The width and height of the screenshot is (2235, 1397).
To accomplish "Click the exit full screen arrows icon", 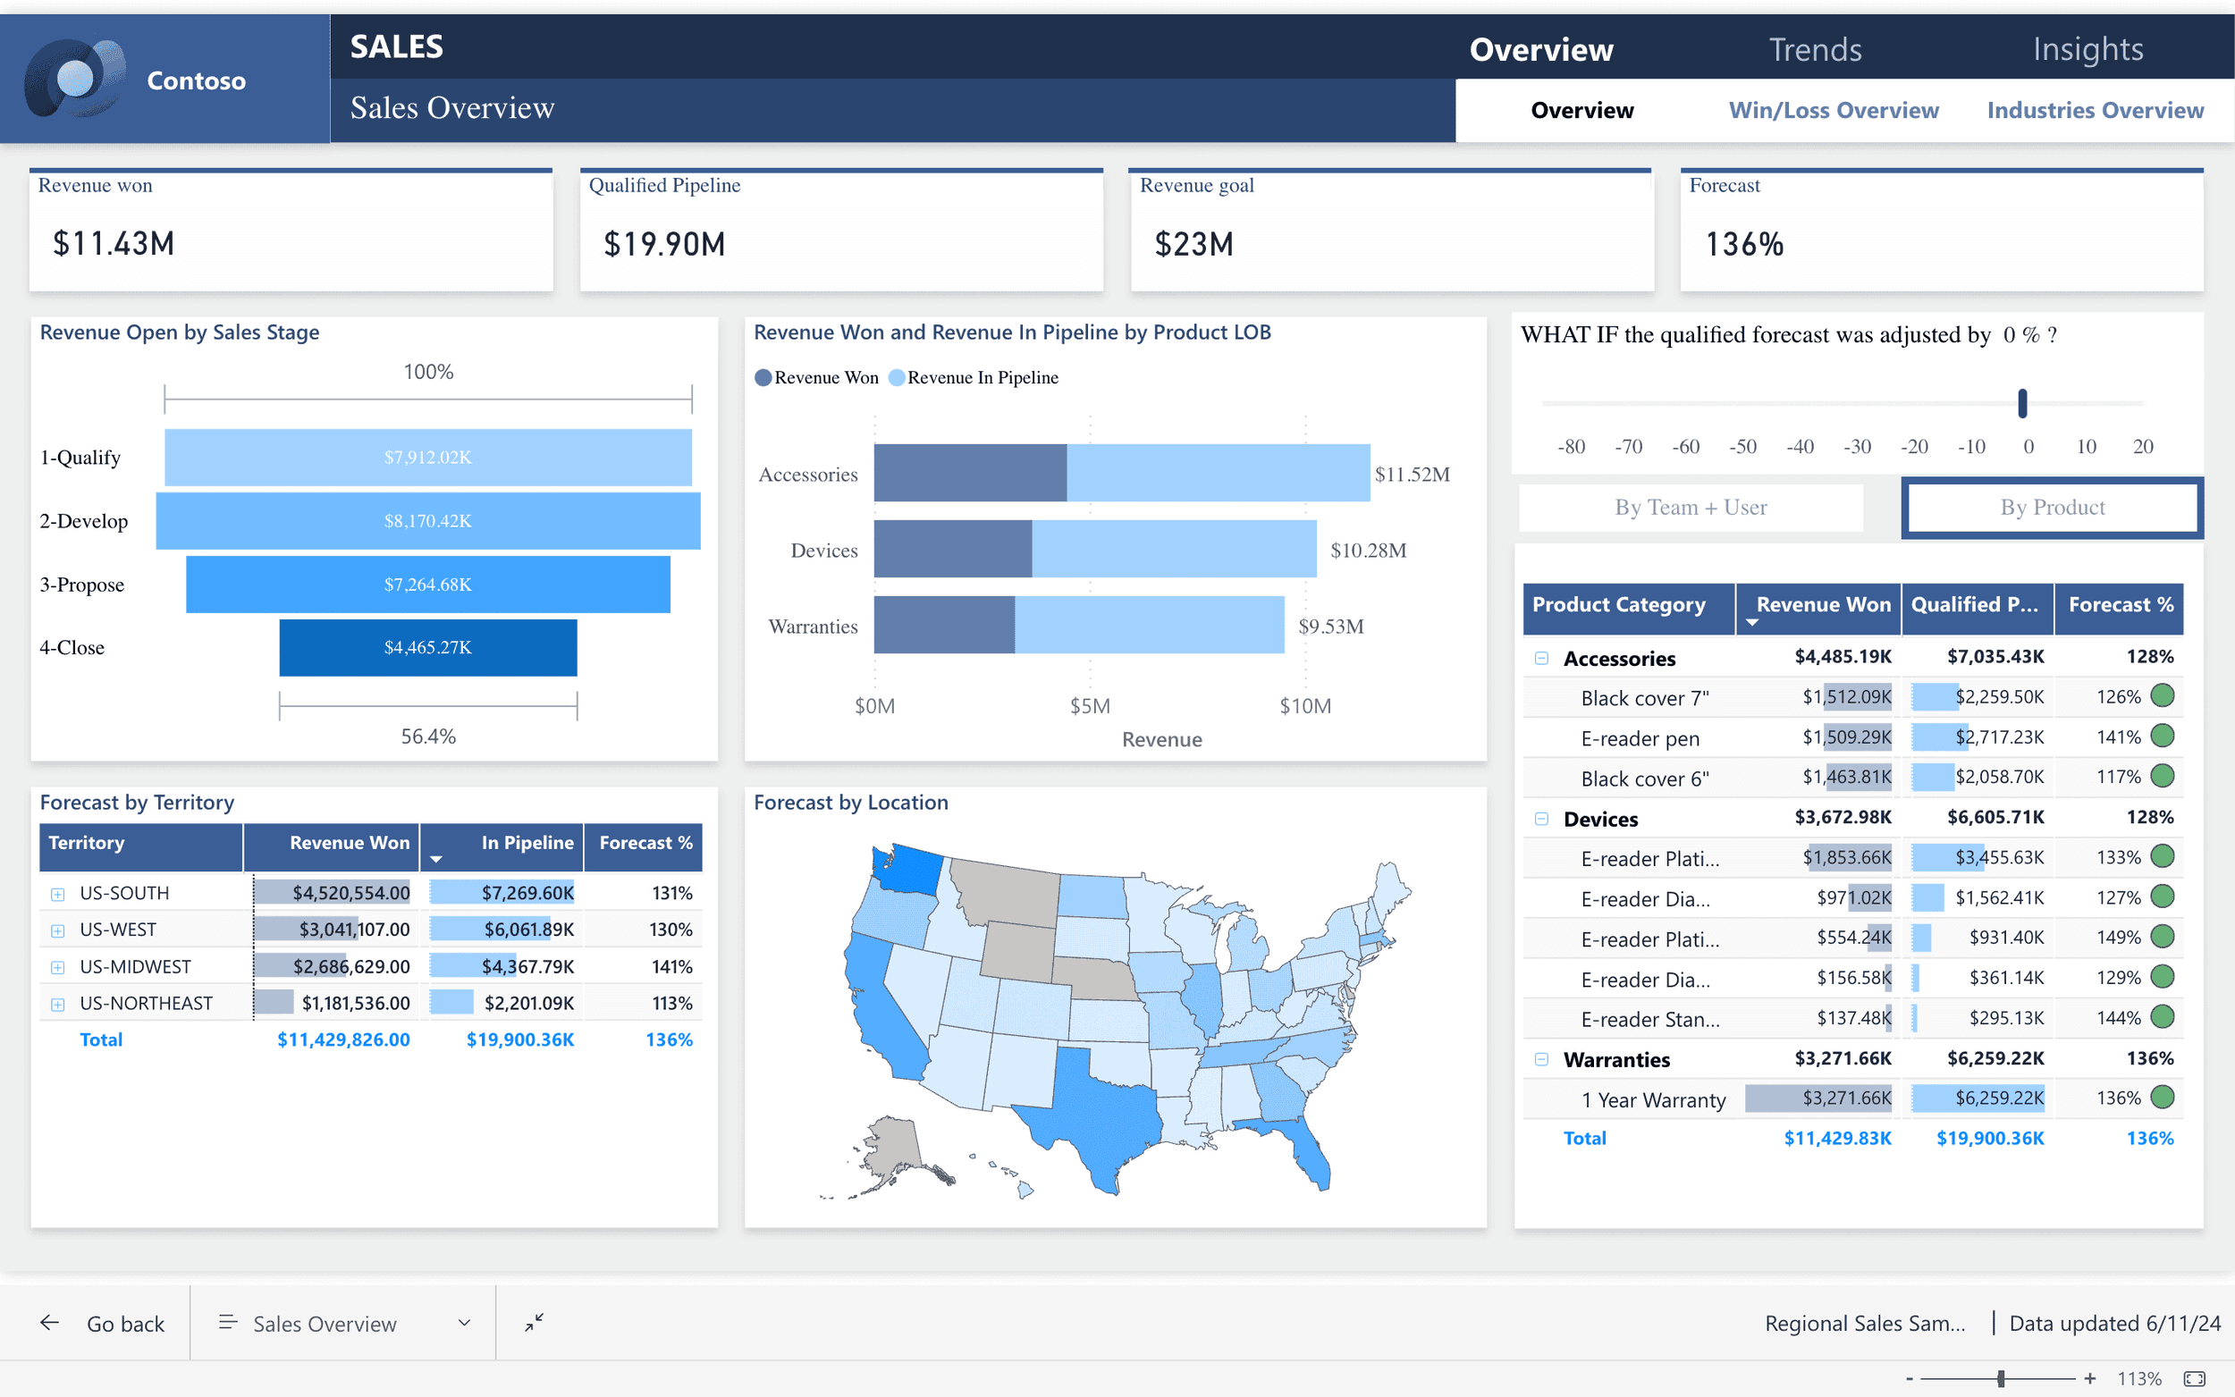I will 534,1323.
